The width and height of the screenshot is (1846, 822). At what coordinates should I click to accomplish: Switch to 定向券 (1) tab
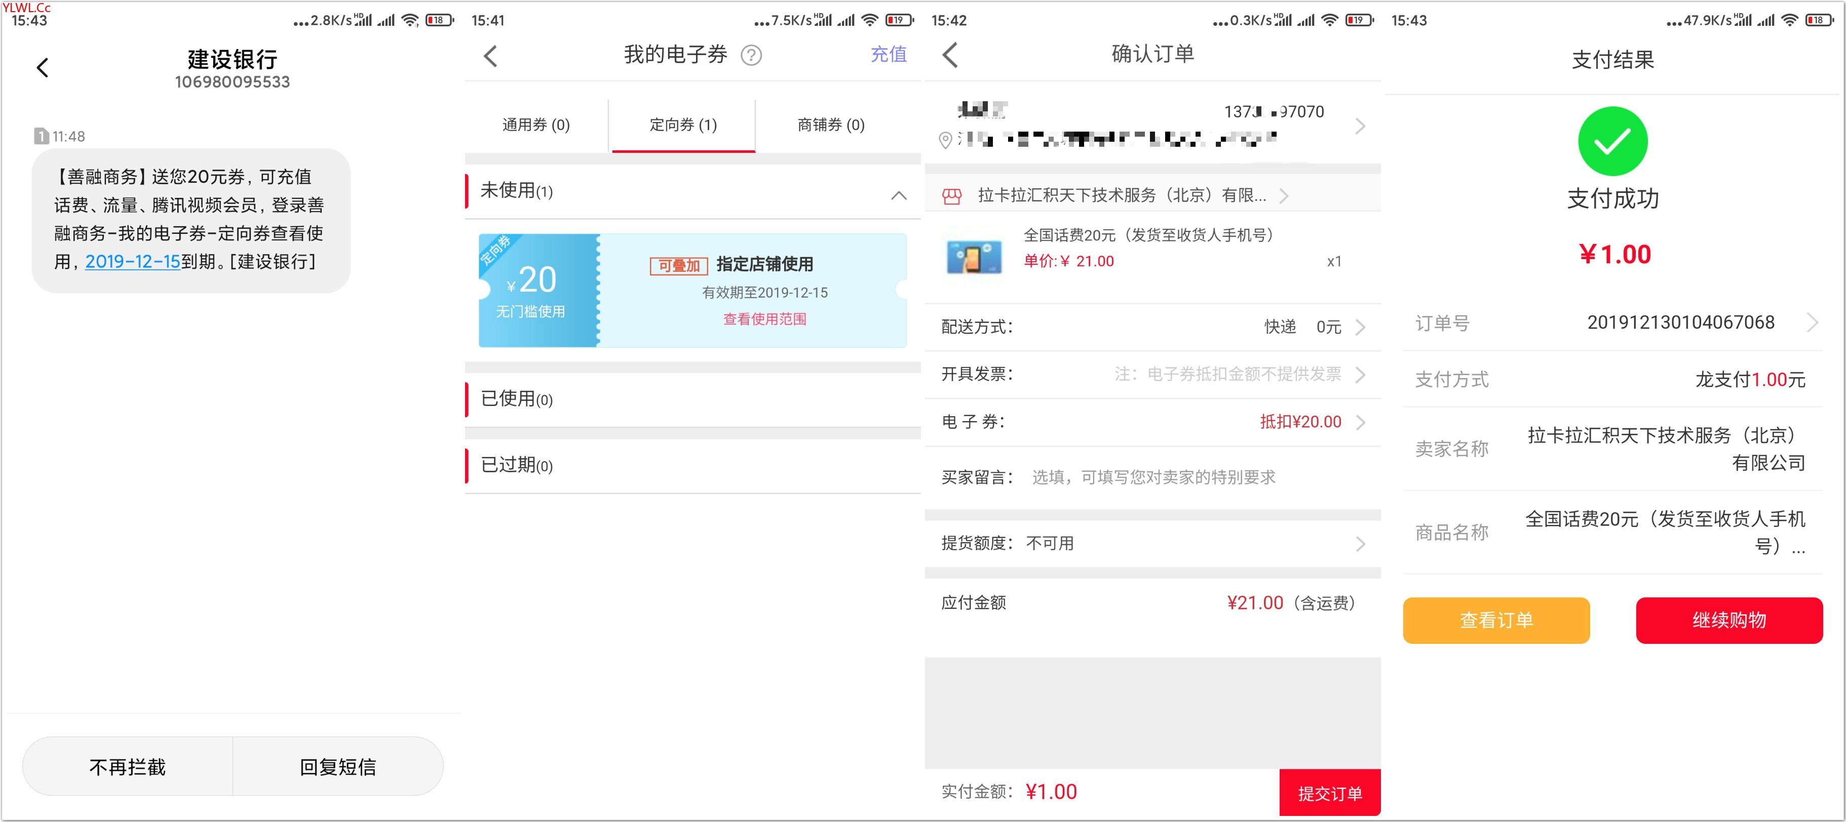[683, 126]
